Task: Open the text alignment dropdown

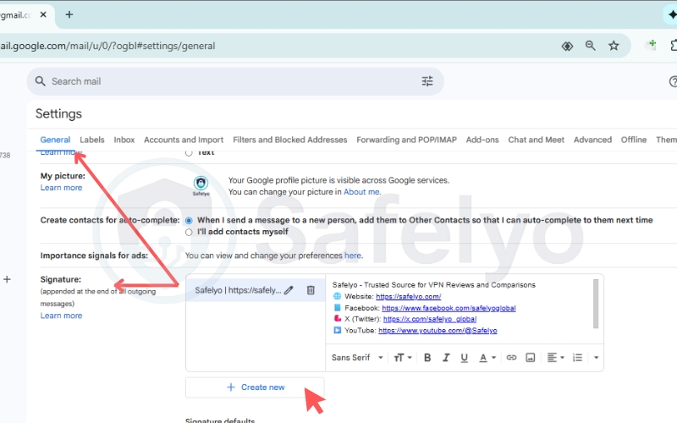Action: [x=555, y=358]
